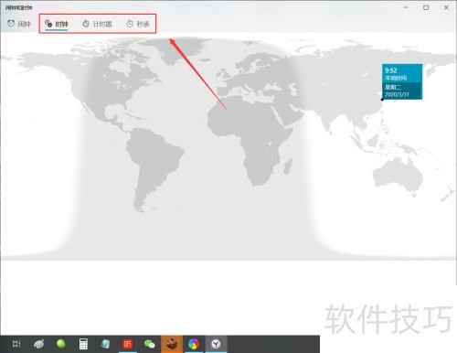Viewport: 457px width, 353px height.
Task: Open the blue notepad icon in taskbar
Action: click(105, 344)
